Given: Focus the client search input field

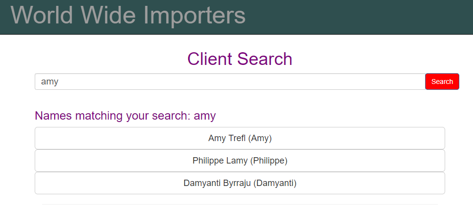Looking at the screenshot, I should [230, 82].
